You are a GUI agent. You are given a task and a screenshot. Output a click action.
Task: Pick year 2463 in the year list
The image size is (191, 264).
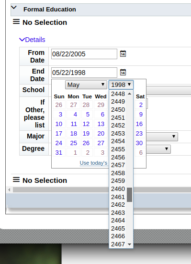point(118,212)
